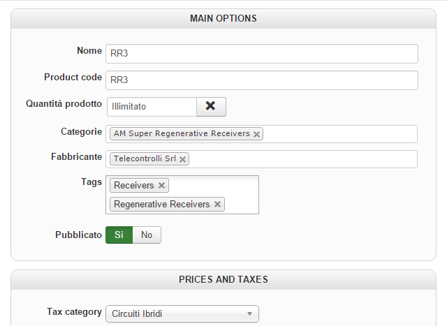Select the Telecontrolli Srl chip label
This screenshot has width=447, height=326.
point(145,159)
